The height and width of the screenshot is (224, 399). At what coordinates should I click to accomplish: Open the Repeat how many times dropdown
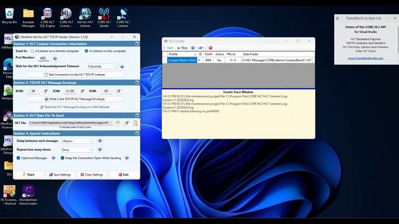77,150
